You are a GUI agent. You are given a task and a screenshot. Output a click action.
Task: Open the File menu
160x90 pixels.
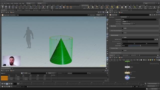(2, 3)
